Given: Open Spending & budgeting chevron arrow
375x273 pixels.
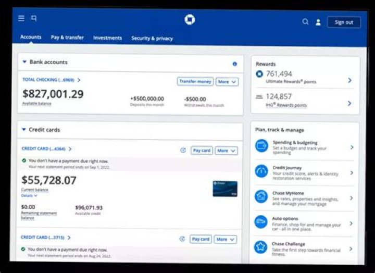Looking at the screenshot, I should click(x=352, y=147).
